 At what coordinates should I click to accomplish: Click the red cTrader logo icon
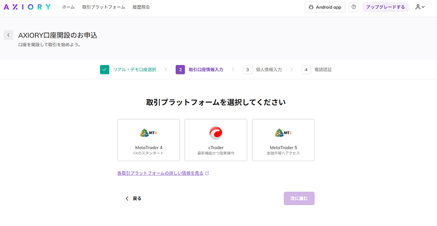click(216, 133)
